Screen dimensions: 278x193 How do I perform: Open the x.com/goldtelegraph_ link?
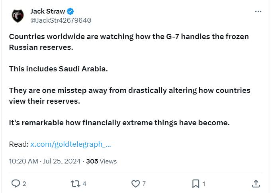tap(70, 144)
